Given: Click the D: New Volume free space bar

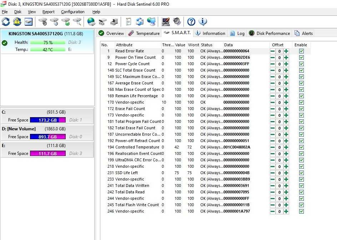Looking at the screenshot, I should coord(48,137).
